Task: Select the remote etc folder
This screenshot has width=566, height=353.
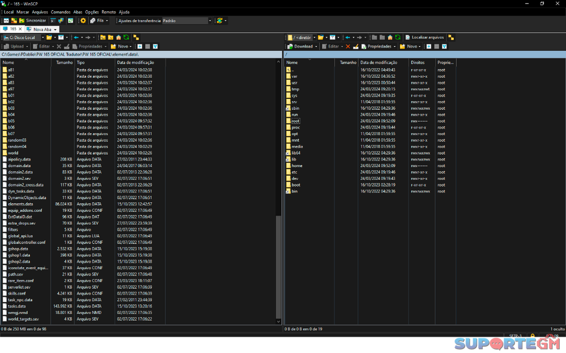Action: click(x=294, y=172)
